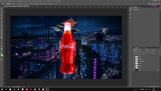Select the Lasso tool
The image size is (161, 91).
tap(2, 13)
